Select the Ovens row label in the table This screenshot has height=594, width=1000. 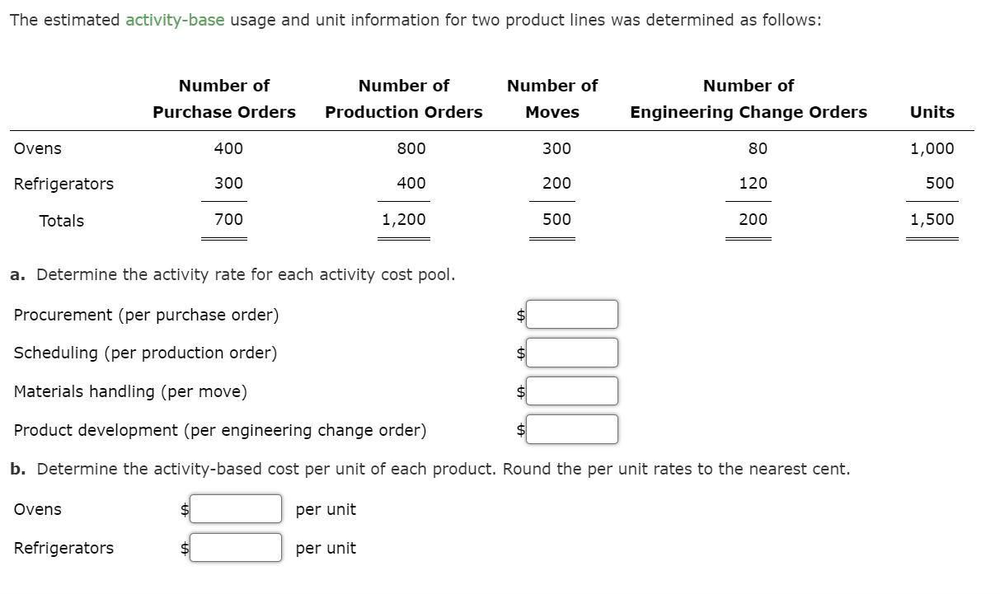coord(38,148)
